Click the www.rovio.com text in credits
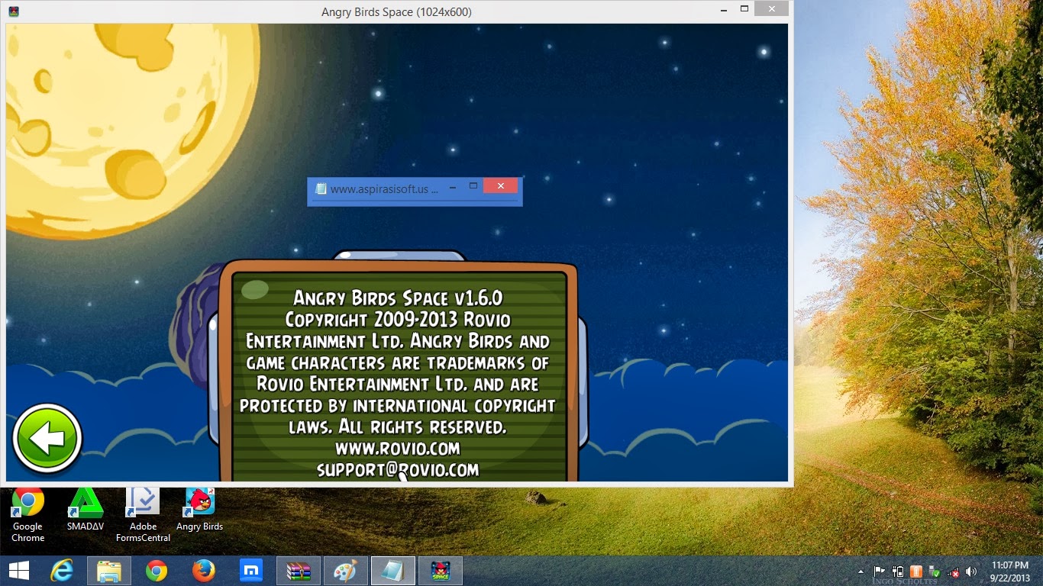The height and width of the screenshot is (586, 1043). coord(397,448)
